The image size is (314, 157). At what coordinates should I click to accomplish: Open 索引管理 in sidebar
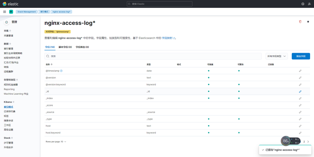[x=9, y=49]
